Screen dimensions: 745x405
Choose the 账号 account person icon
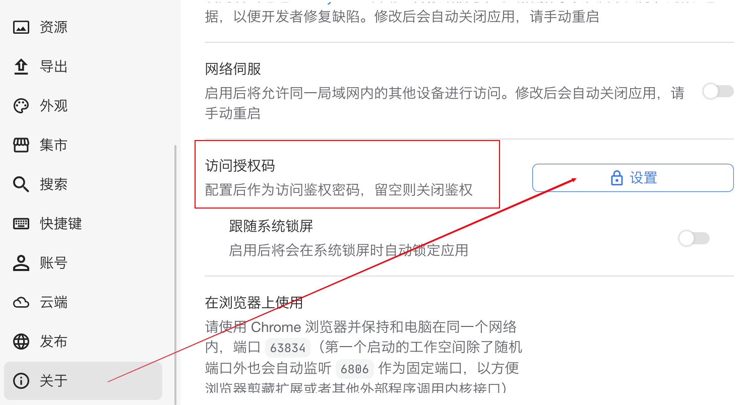(x=21, y=263)
